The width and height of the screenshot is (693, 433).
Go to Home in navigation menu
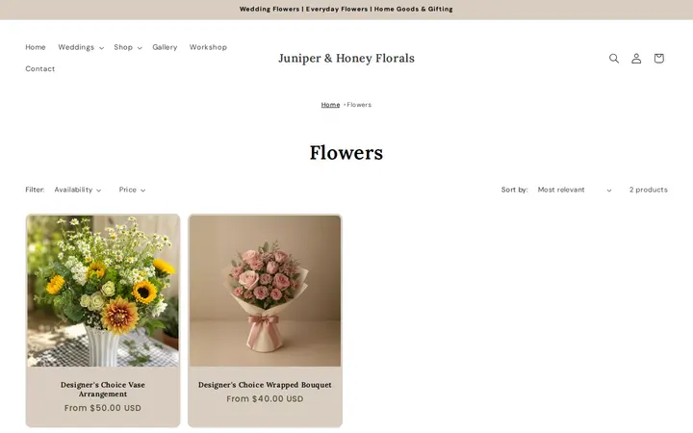(x=36, y=47)
